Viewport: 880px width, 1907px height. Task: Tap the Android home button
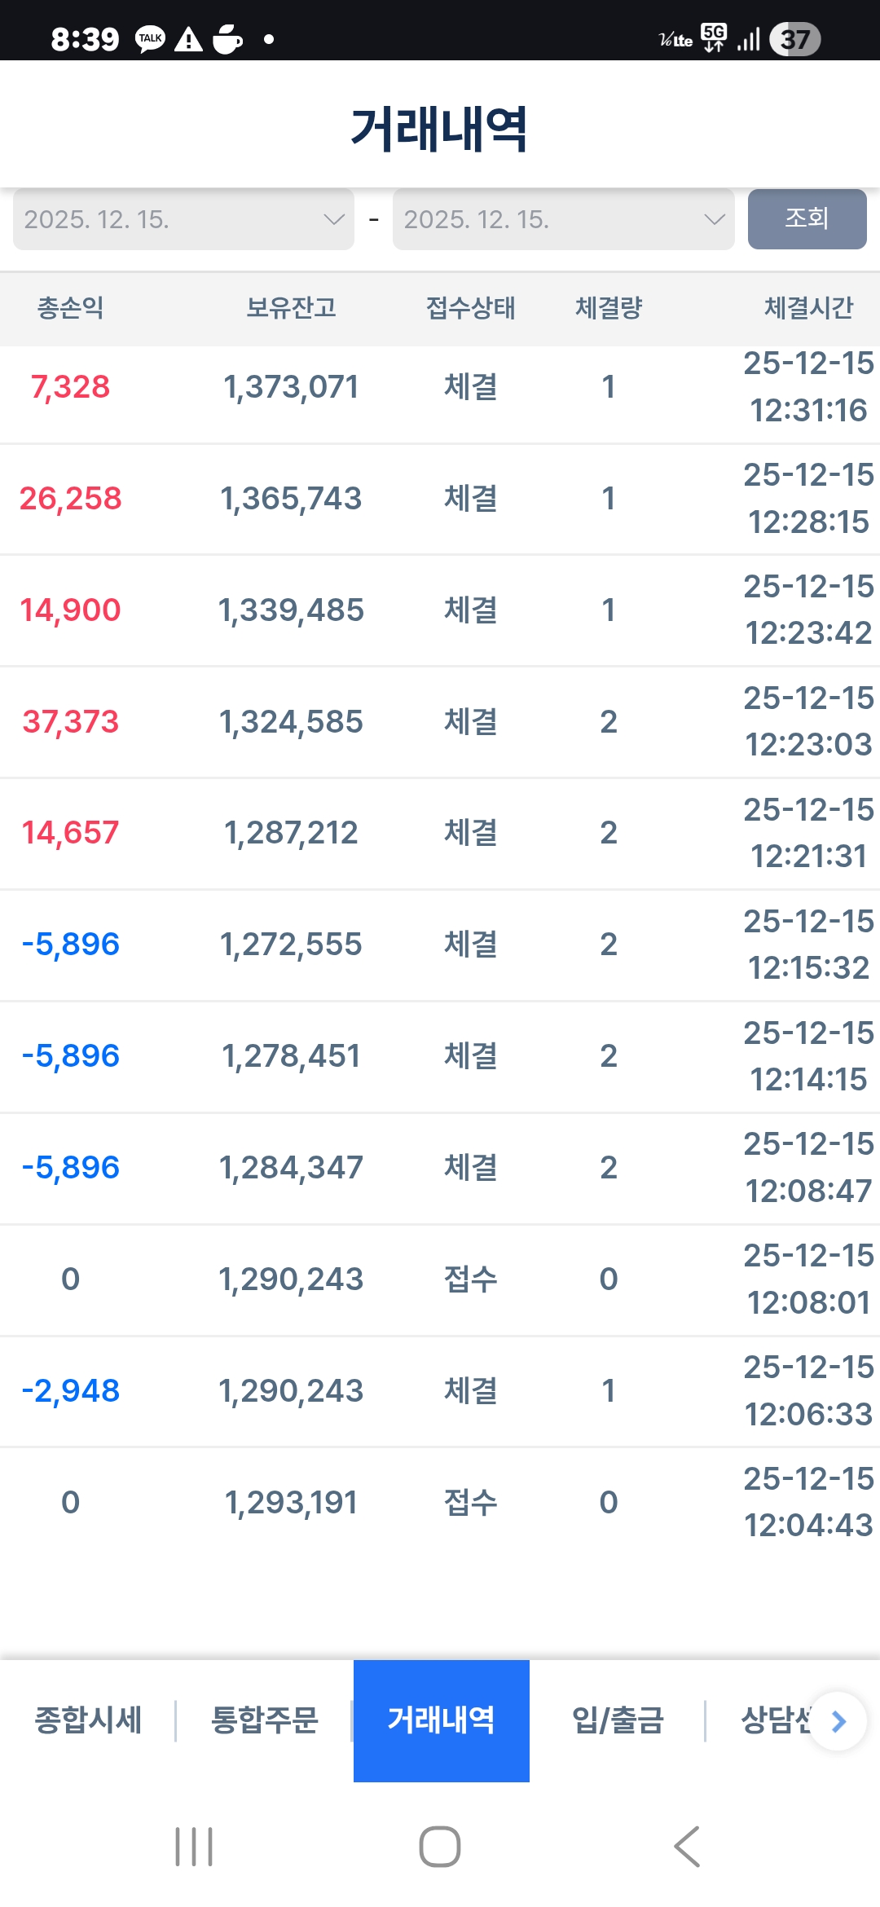coord(440,1847)
